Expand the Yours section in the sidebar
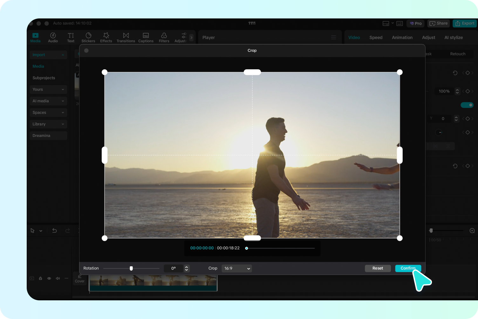 (x=48, y=89)
